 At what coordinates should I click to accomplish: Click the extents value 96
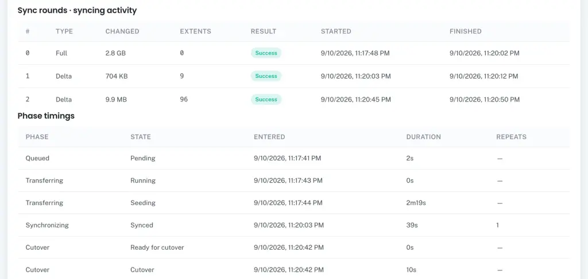pyautogui.click(x=184, y=100)
